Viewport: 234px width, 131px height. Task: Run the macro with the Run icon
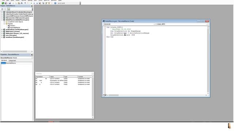[x=31, y=3]
